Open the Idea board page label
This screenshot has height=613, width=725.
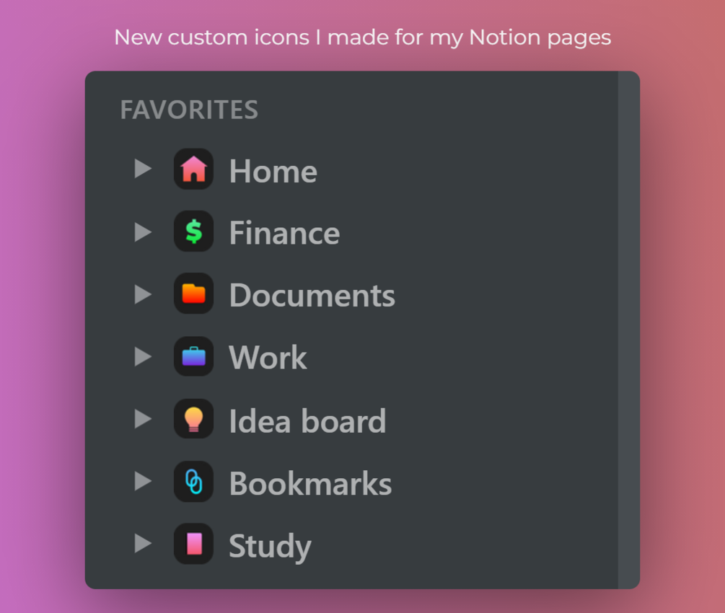[x=307, y=420]
